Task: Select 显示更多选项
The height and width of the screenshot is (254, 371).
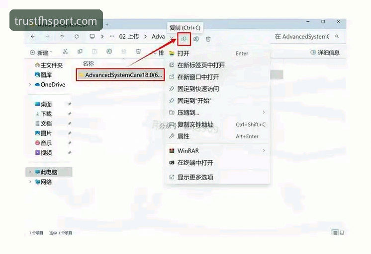Action: tap(217, 177)
